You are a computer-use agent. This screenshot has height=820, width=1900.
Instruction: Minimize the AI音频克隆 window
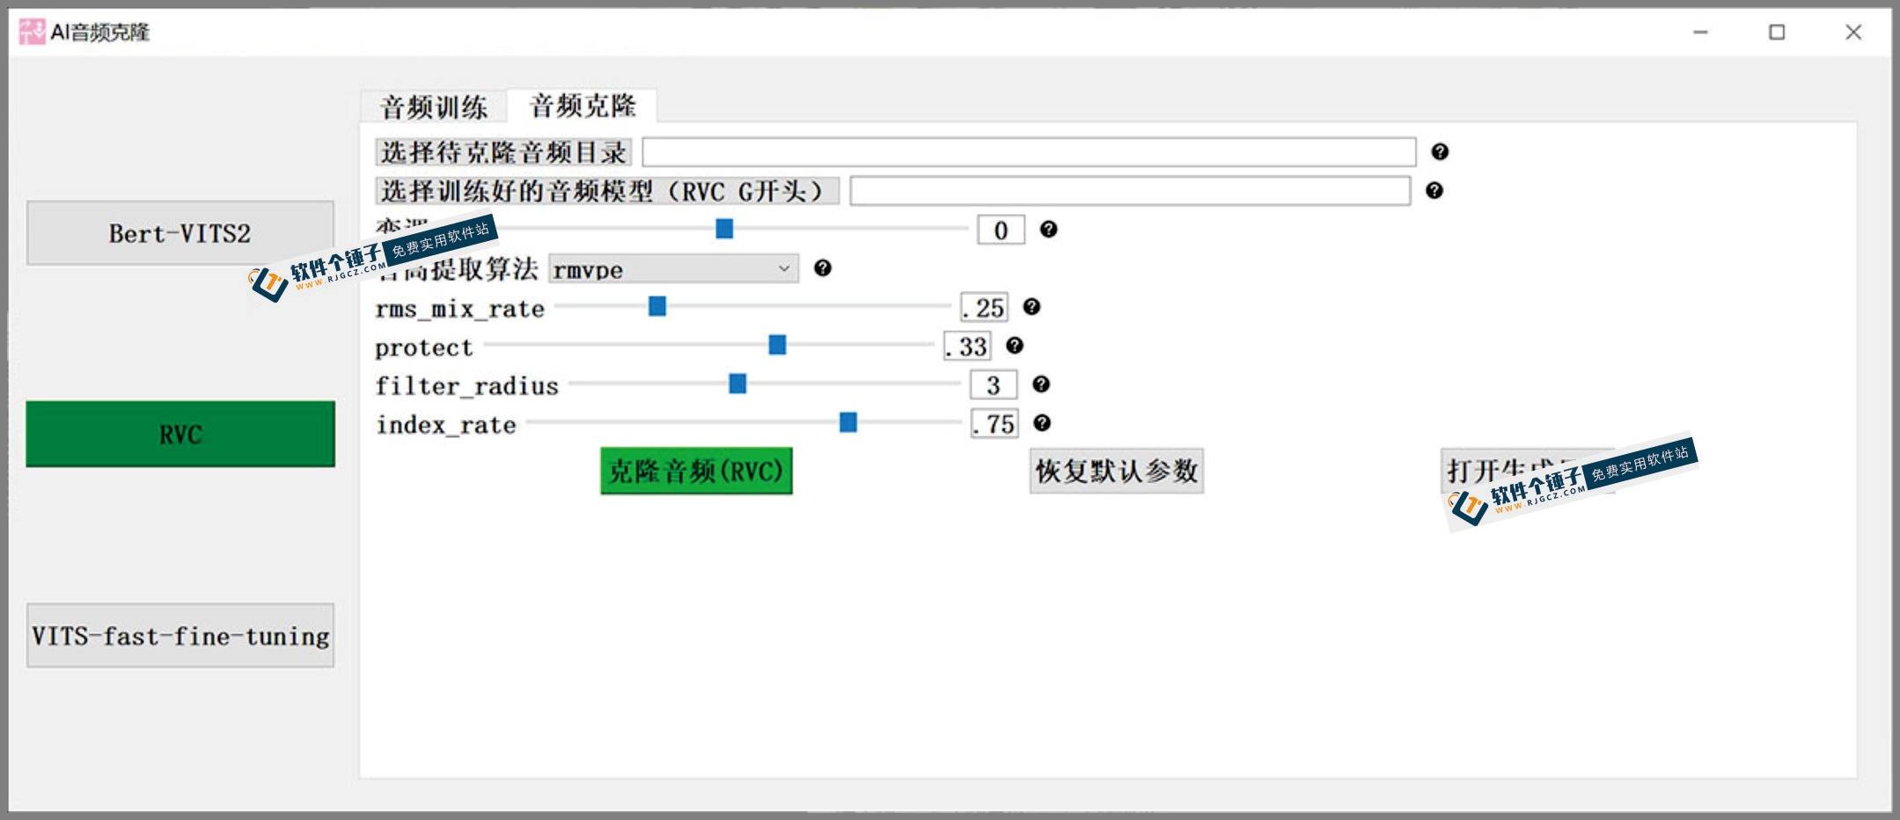click(x=1700, y=33)
